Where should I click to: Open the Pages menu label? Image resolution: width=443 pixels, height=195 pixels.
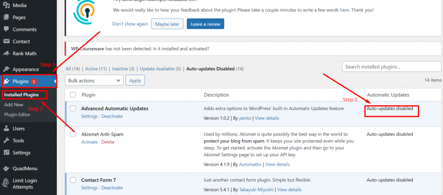point(19,17)
